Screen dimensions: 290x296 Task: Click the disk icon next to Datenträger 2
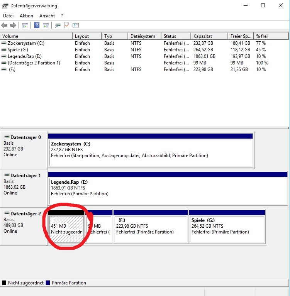(7, 213)
